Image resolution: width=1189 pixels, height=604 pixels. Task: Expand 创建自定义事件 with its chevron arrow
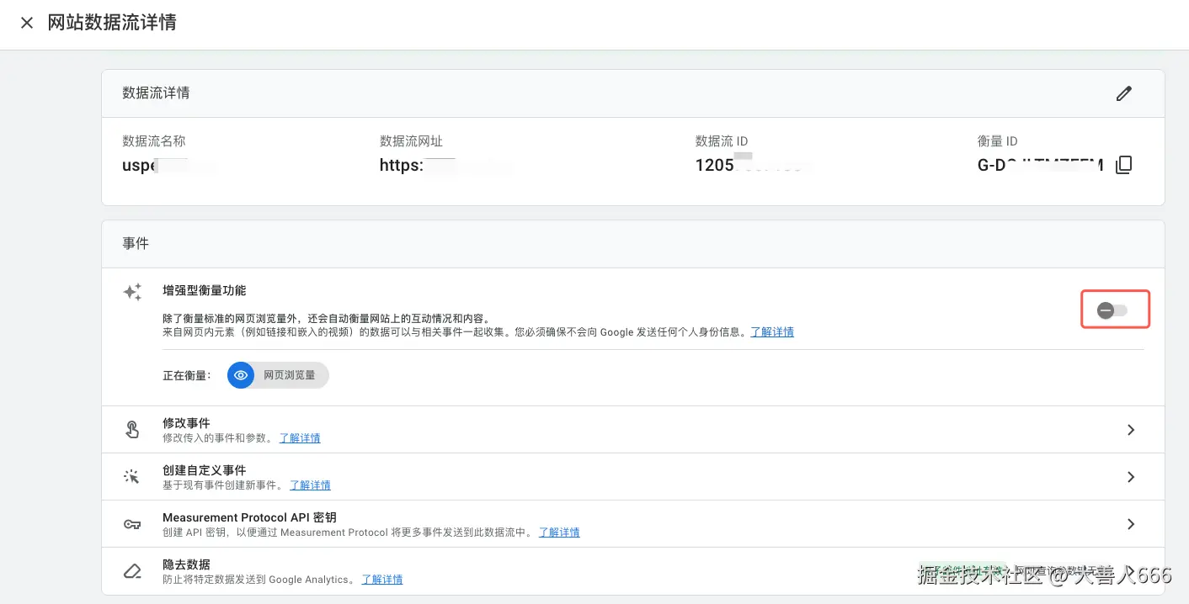click(1131, 477)
